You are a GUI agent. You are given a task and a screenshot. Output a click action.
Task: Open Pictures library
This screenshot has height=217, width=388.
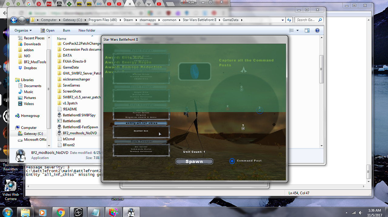27,98
